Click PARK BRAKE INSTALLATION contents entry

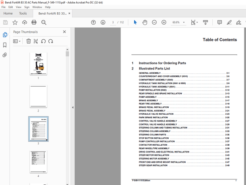tap(184, 118)
